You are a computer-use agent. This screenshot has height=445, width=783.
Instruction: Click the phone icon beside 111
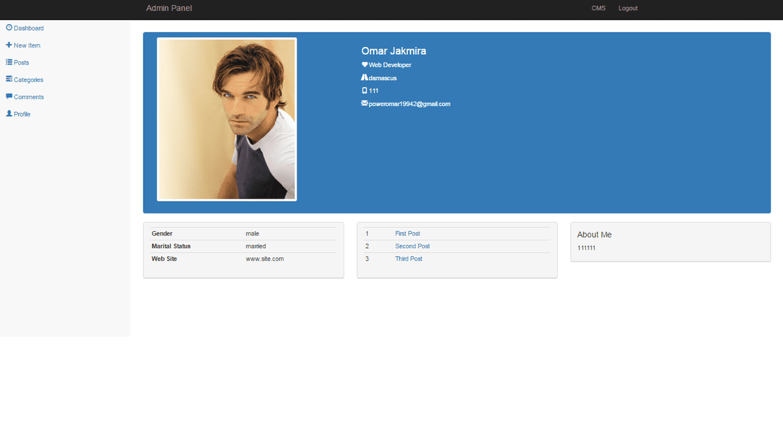pos(365,91)
